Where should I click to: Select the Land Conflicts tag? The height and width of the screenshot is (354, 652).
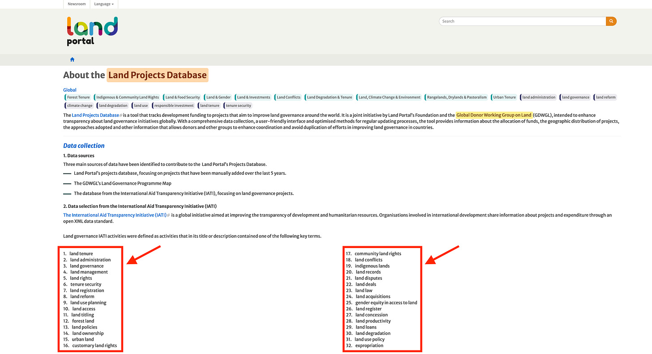[288, 97]
